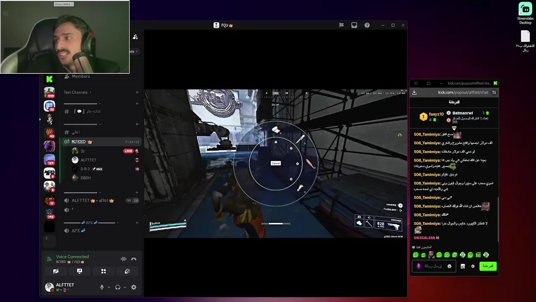
Task: Open emoji picker in Kick chat input
Action: click(449, 266)
